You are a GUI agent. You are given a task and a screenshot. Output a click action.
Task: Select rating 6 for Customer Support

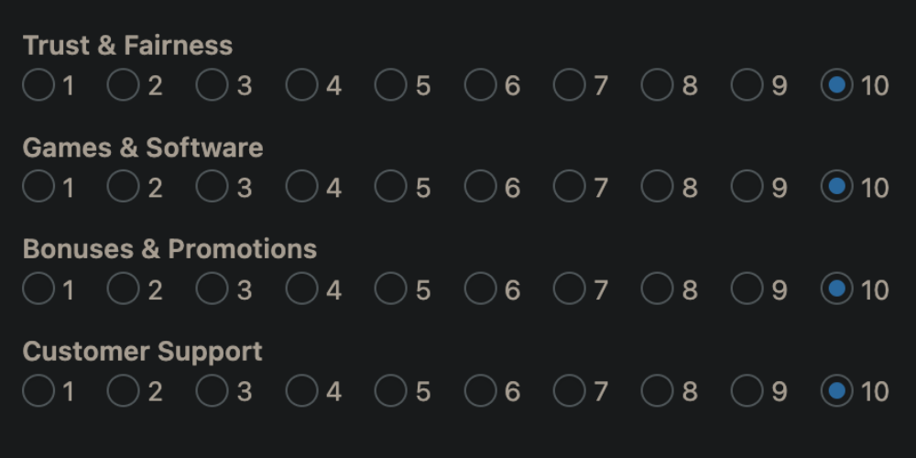coord(480,392)
